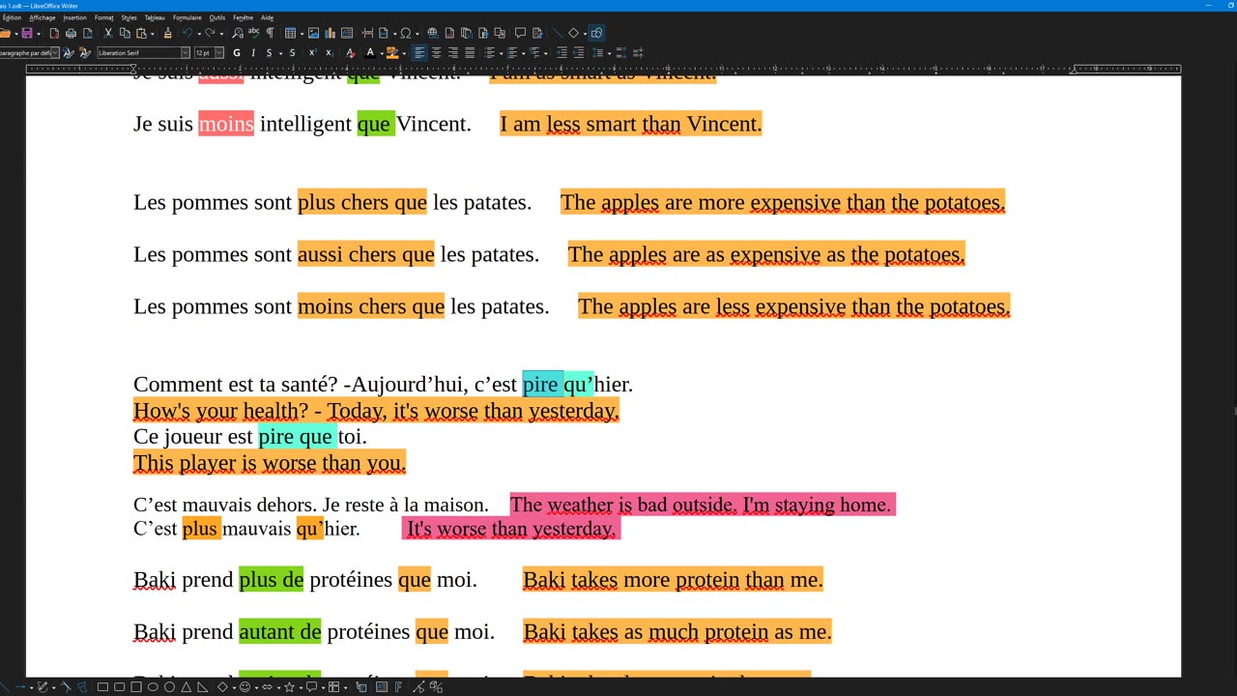Expand the insert table dropdown arrow

pyautogui.click(x=301, y=33)
